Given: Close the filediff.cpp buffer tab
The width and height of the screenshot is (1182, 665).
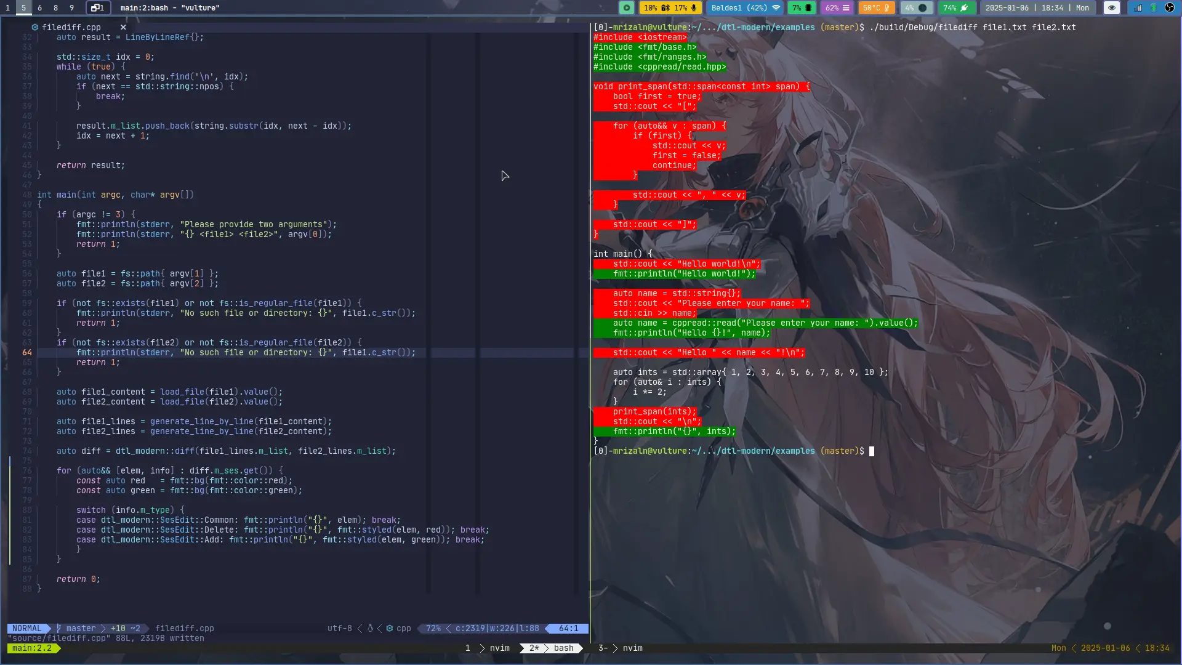Looking at the screenshot, I should (x=123, y=27).
